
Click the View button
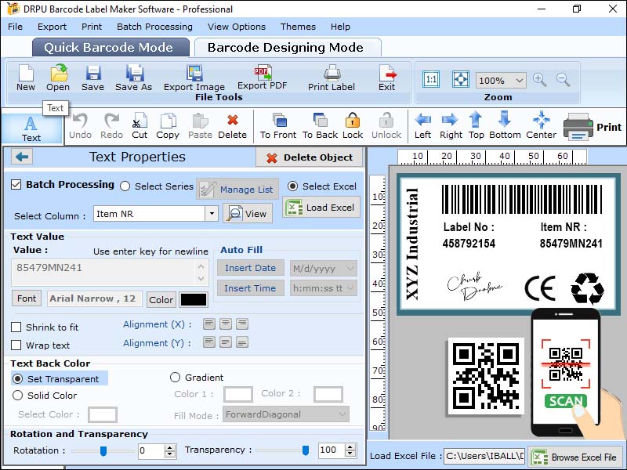coord(248,214)
